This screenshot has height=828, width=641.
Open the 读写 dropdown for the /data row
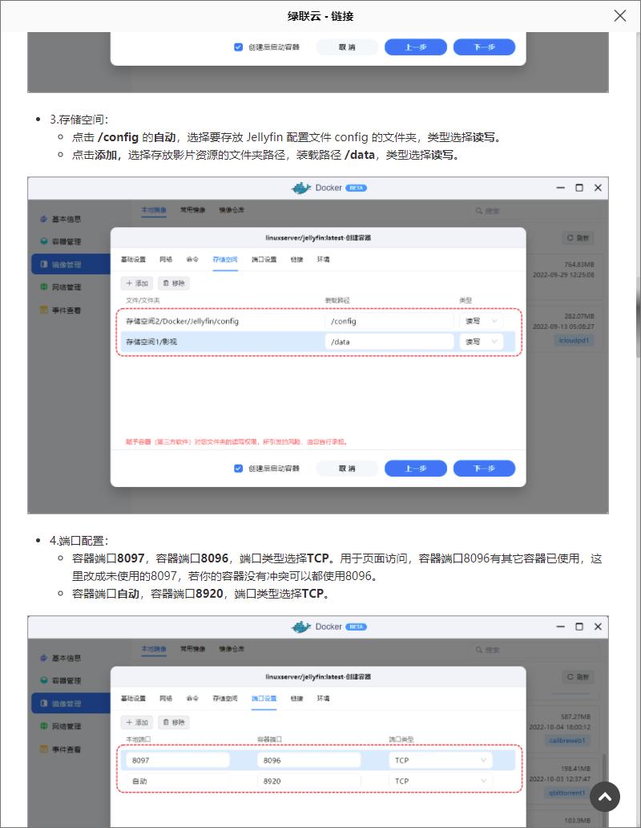(481, 340)
